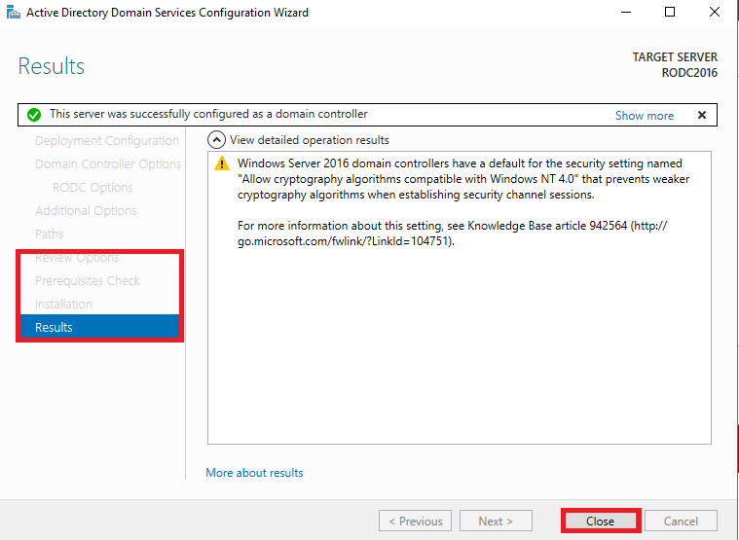Select the Paths step
The width and height of the screenshot is (739, 540).
point(49,234)
